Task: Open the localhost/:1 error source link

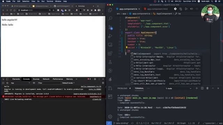Action: (x=95, y=97)
